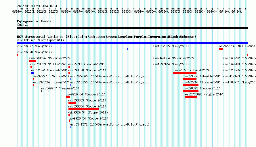Viewport: 256px width, 147px height.
Task: Click the esv3309989 variant label
Action: (239, 64)
